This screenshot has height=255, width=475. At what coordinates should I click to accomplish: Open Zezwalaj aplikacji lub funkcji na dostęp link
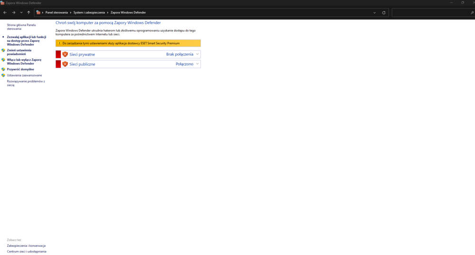click(x=26, y=40)
